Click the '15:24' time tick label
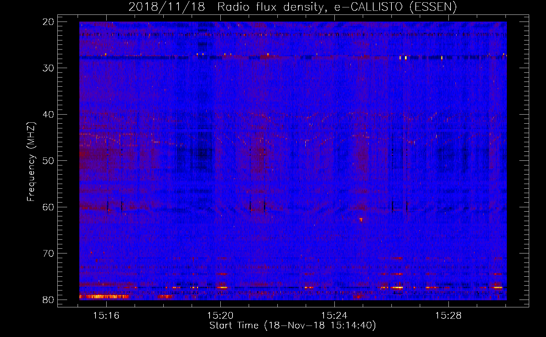 (334, 316)
